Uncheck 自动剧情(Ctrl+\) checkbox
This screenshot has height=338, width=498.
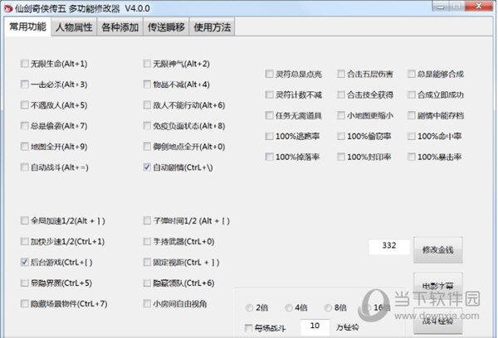coord(147,167)
